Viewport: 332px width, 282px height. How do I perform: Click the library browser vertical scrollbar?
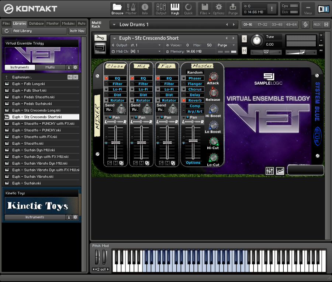[x=84, y=154]
